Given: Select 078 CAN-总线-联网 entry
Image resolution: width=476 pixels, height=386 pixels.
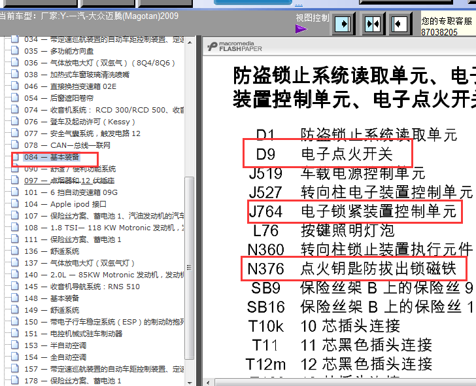Looking at the screenshot, I should click(x=67, y=145).
